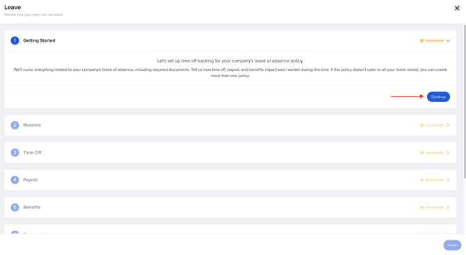Click the step 1 number circle icon
This screenshot has width=466, height=255.
pos(15,40)
